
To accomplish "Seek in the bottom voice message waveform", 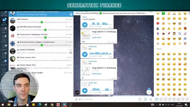I will point(100,89).
